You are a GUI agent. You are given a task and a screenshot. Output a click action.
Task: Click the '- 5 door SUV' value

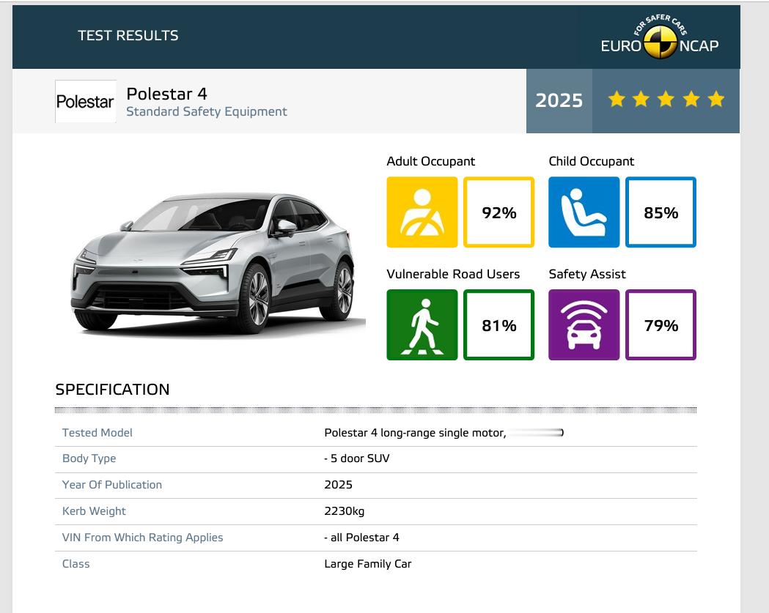(x=356, y=458)
